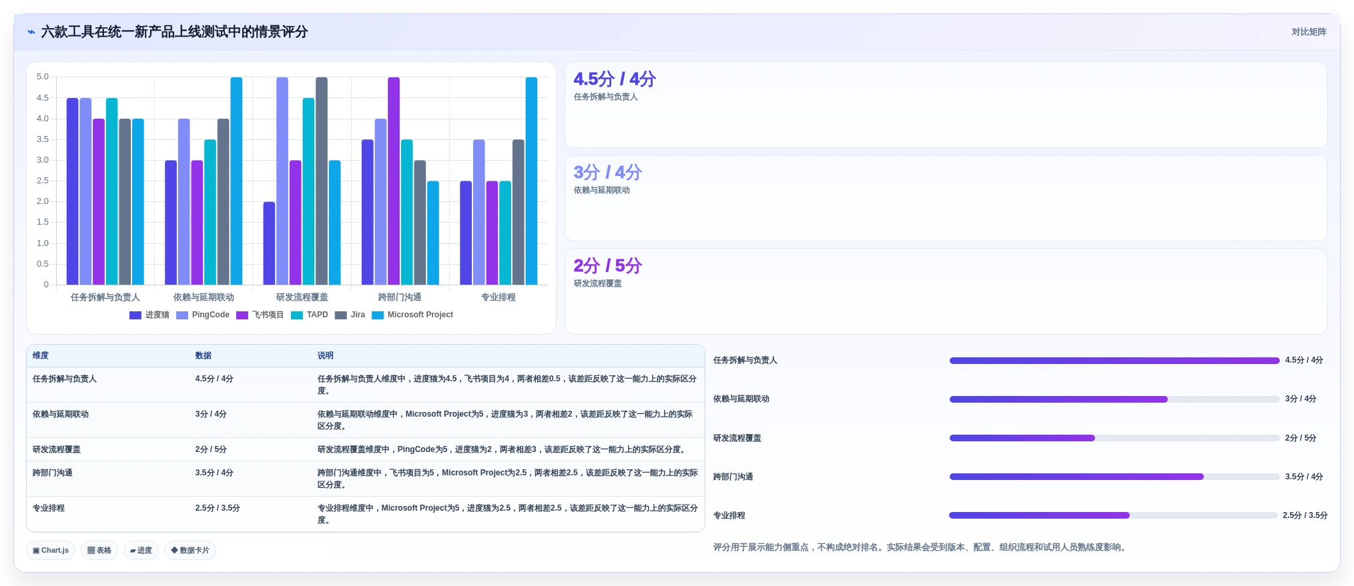Image resolution: width=1354 pixels, height=586 pixels.
Task: Click the 4.5分 / 4分 score card
Action: pos(946,105)
